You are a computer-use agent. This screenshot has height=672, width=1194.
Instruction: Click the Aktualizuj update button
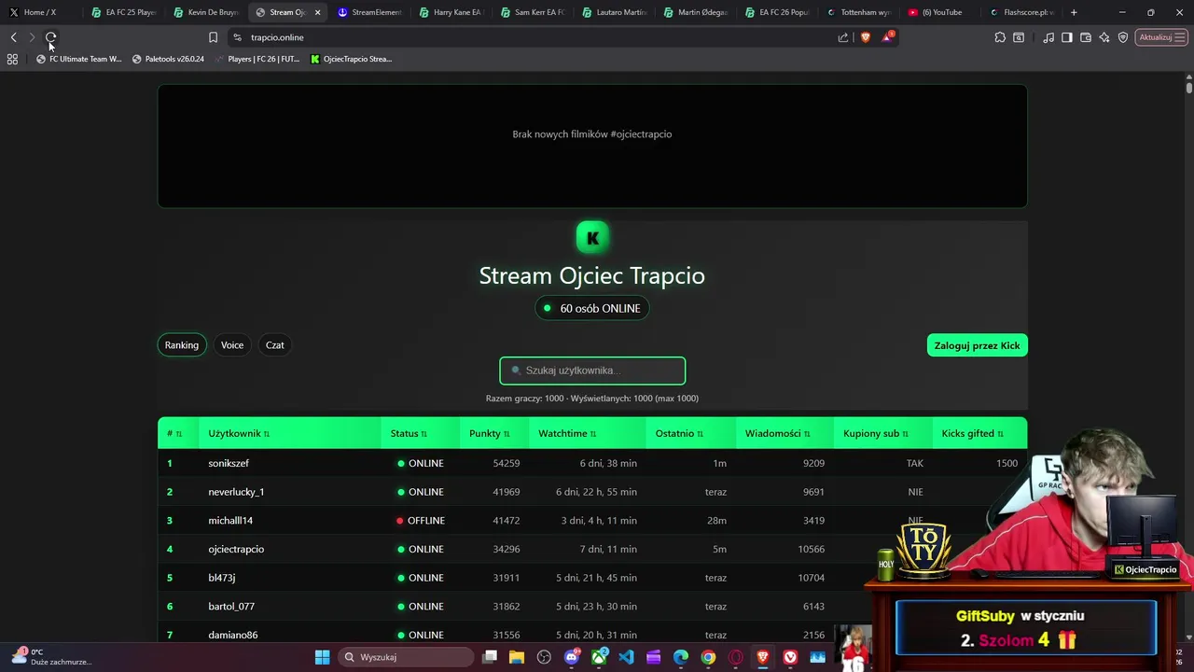(1161, 37)
